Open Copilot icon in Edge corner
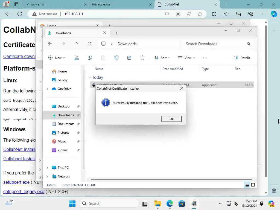This screenshot has width=280, height=210. tap(274, 14)
